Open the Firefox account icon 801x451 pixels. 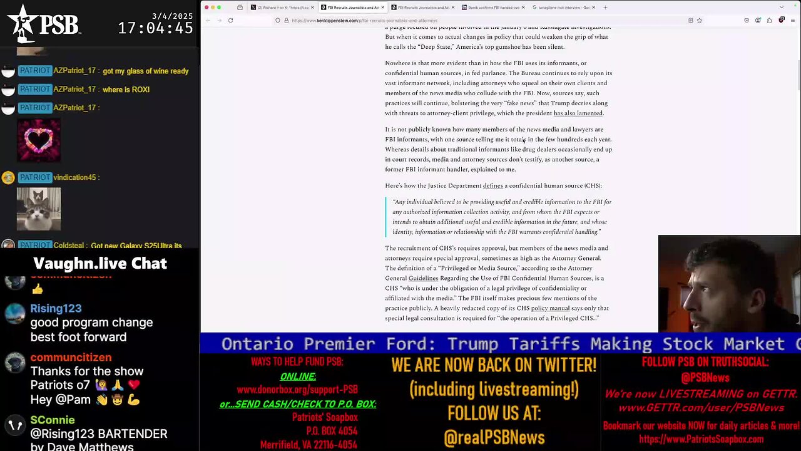point(758,20)
